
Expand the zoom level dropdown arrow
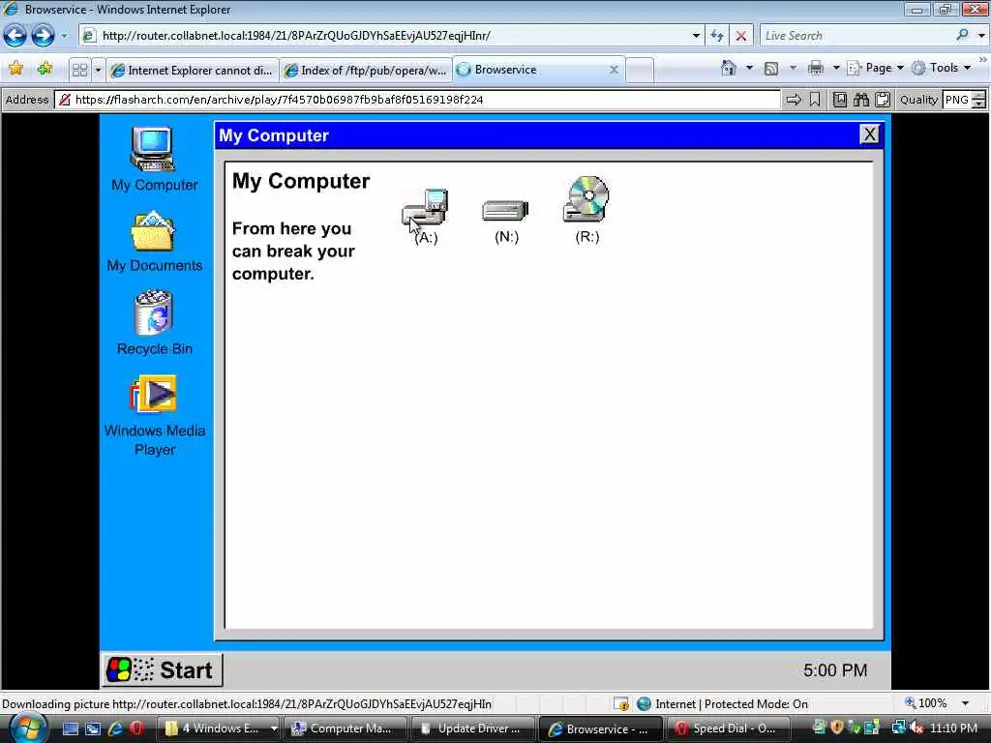point(965,703)
